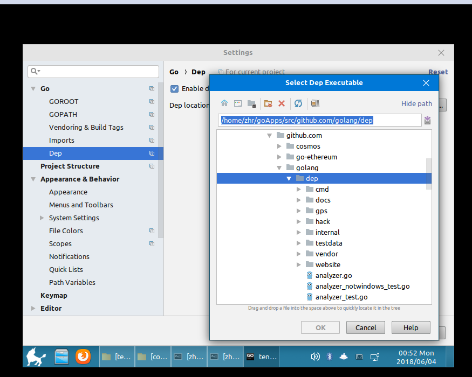Expand the vendor folder
The width and height of the screenshot is (472, 377).
(x=299, y=254)
